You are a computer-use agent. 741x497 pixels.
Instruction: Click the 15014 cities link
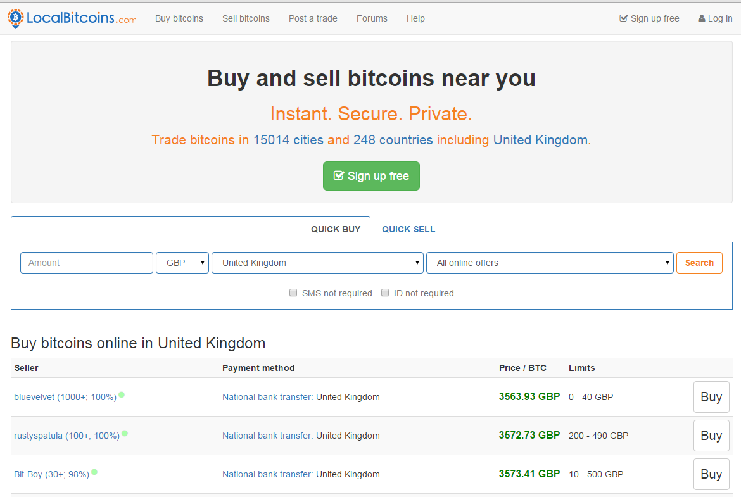[x=288, y=141]
